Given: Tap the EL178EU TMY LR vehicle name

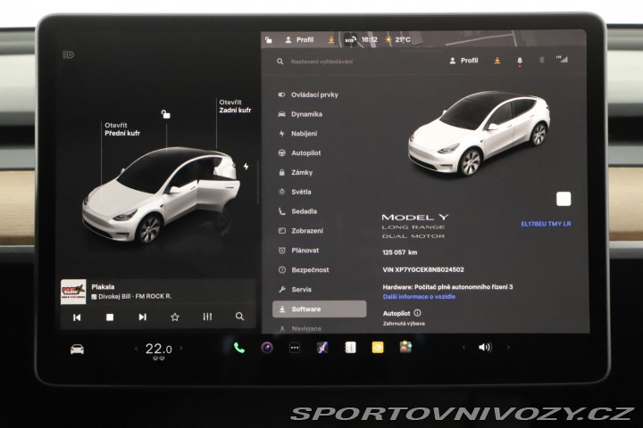Looking at the screenshot, I should 546,224.
